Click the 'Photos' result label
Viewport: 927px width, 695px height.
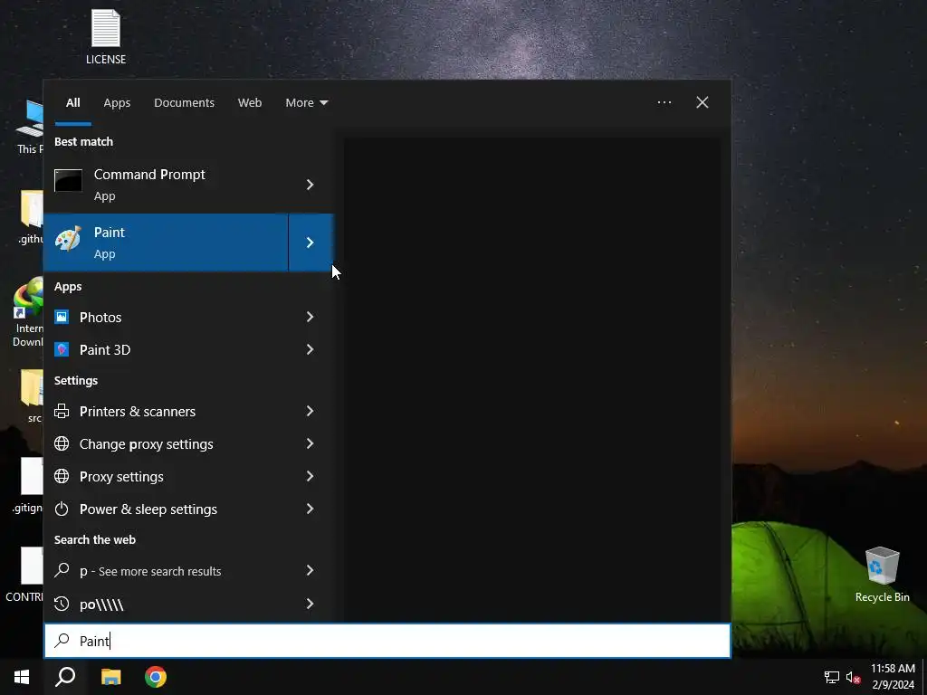pos(100,318)
